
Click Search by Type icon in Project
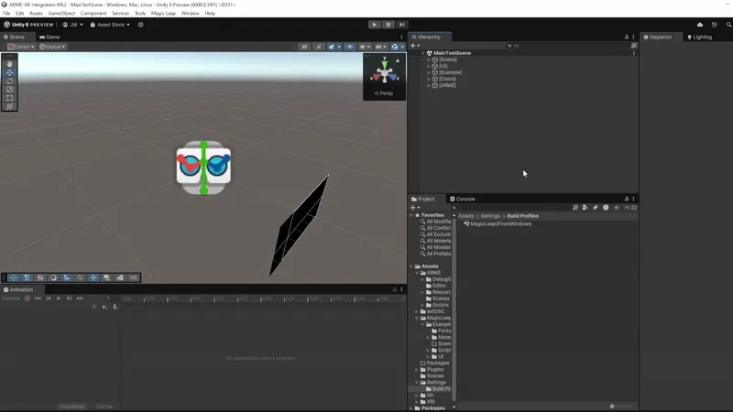585,208
